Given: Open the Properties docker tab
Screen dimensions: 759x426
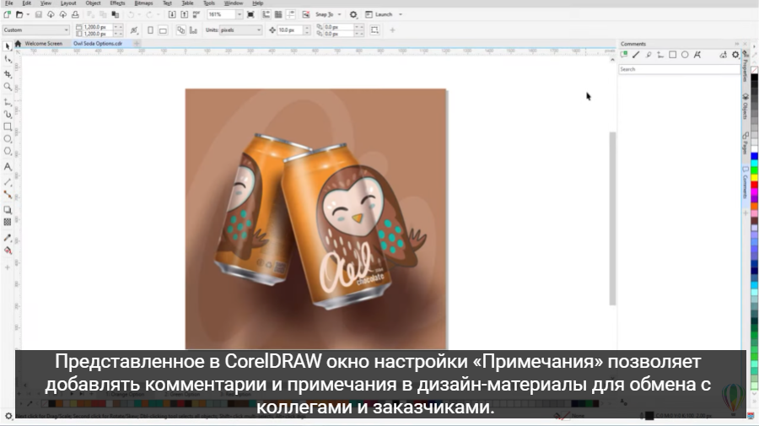Looking at the screenshot, I should [x=746, y=66].
